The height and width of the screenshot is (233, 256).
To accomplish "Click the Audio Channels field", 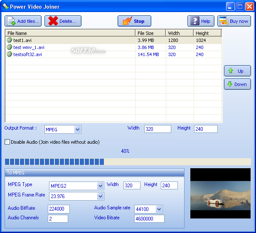I will coord(58,218).
